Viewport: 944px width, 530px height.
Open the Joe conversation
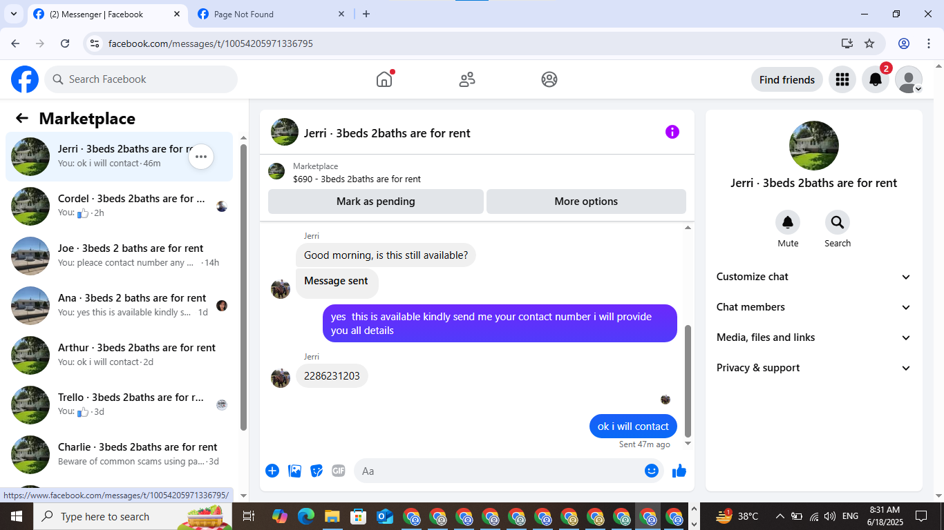coord(119,256)
